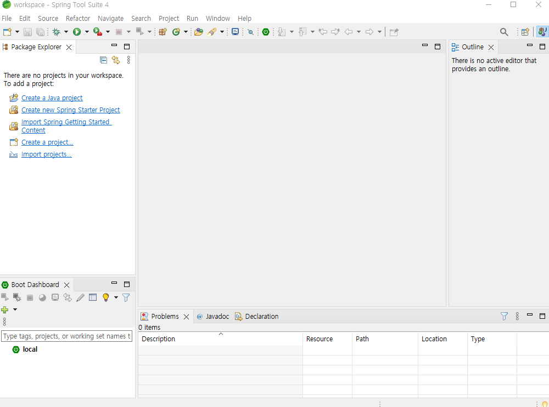Click the Boot Dashboard filter funnel icon
The image size is (549, 407).
pyautogui.click(x=126, y=297)
